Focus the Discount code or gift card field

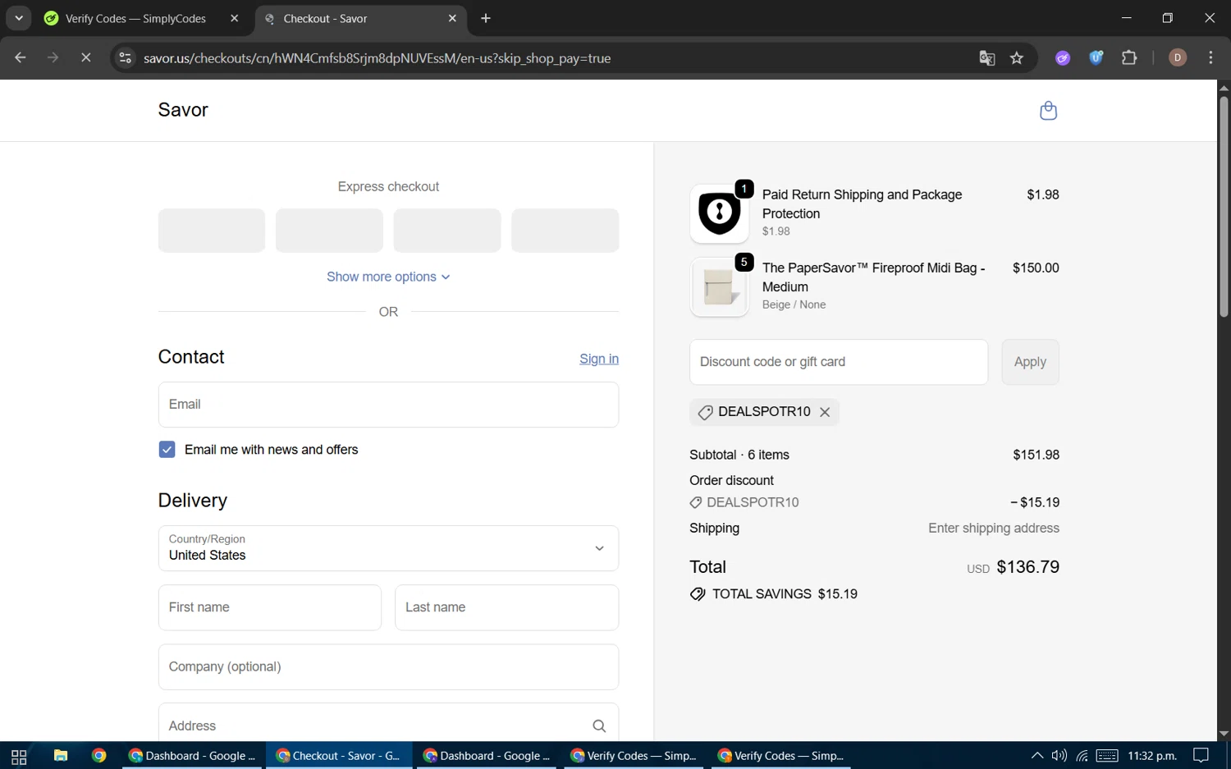pyautogui.click(x=839, y=362)
